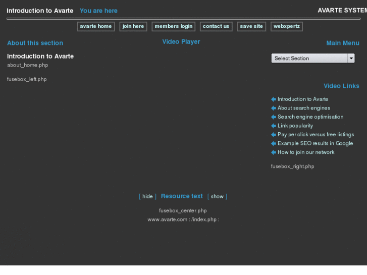This screenshot has width=367, height=275.
Task: Hide the resource text
Action: click(147, 197)
